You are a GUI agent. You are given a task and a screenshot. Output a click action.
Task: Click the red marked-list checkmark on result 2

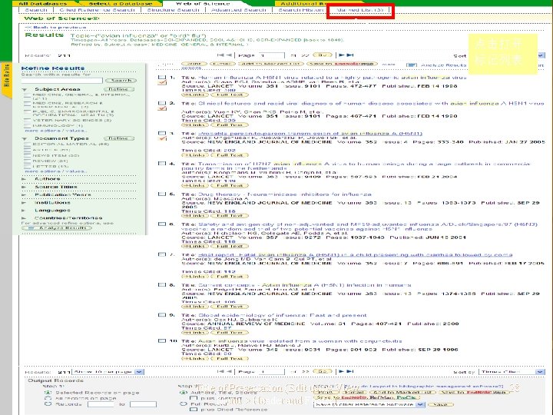[x=162, y=108]
